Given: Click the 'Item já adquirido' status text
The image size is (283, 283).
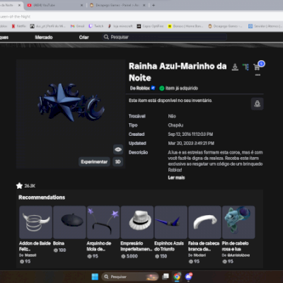Looking at the screenshot, I should 182,88.
